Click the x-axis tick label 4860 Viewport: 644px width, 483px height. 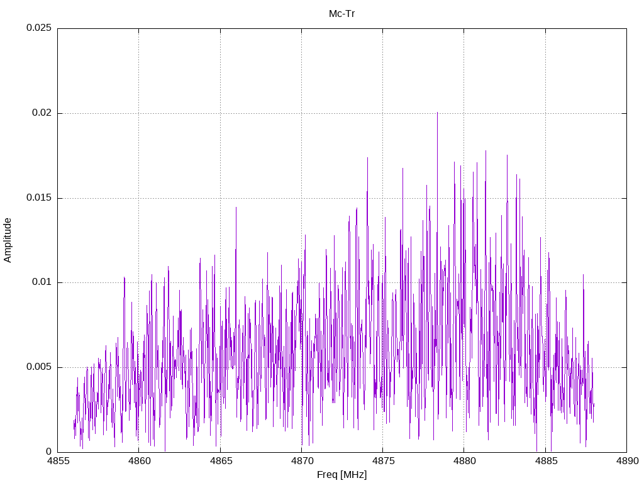139,461
